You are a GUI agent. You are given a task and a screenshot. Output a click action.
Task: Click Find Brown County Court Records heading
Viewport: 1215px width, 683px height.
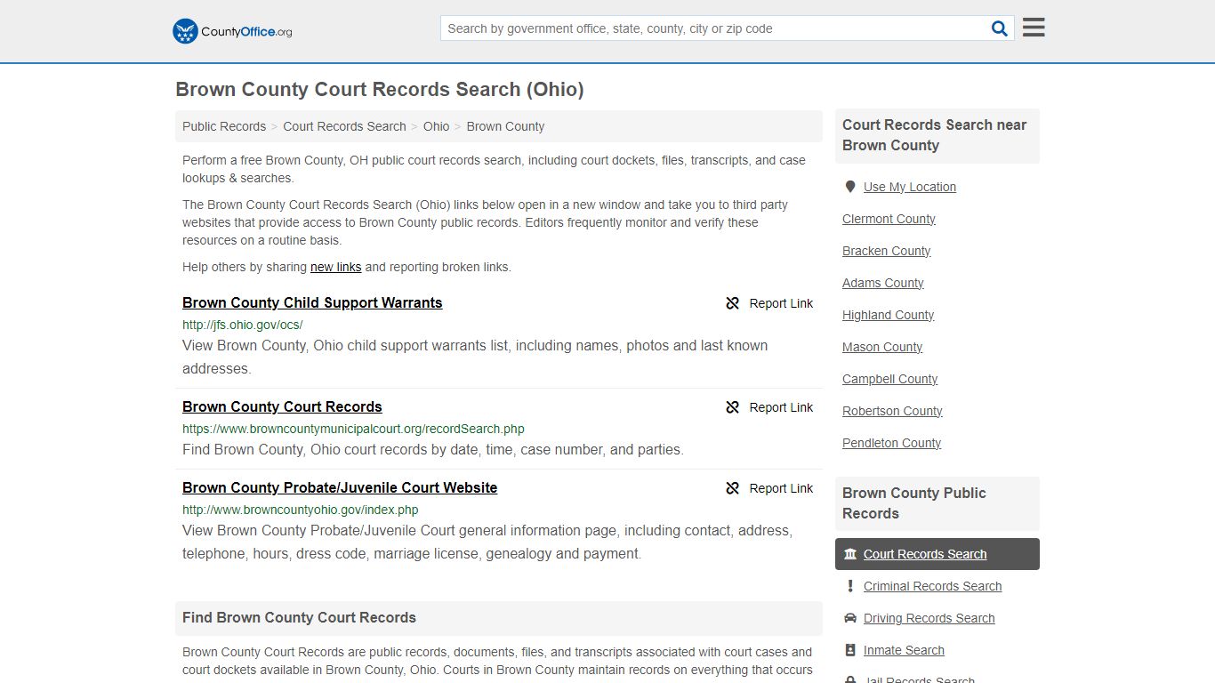coord(299,617)
